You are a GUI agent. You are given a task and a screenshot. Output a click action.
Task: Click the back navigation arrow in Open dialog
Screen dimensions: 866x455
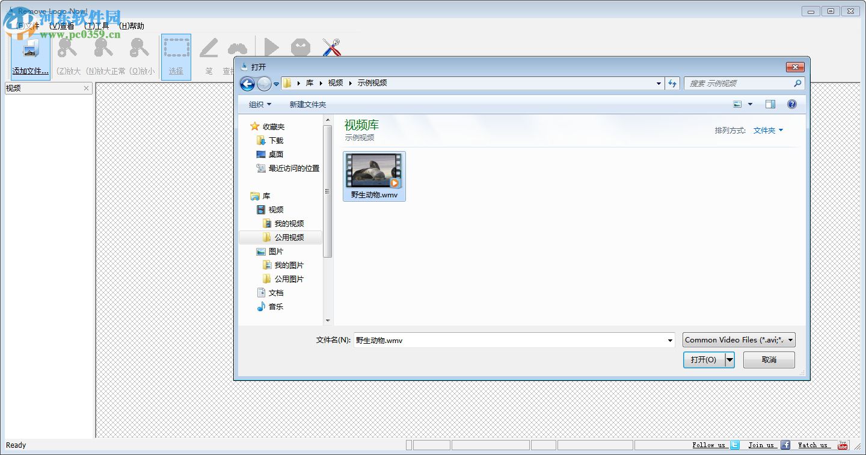[x=247, y=84]
